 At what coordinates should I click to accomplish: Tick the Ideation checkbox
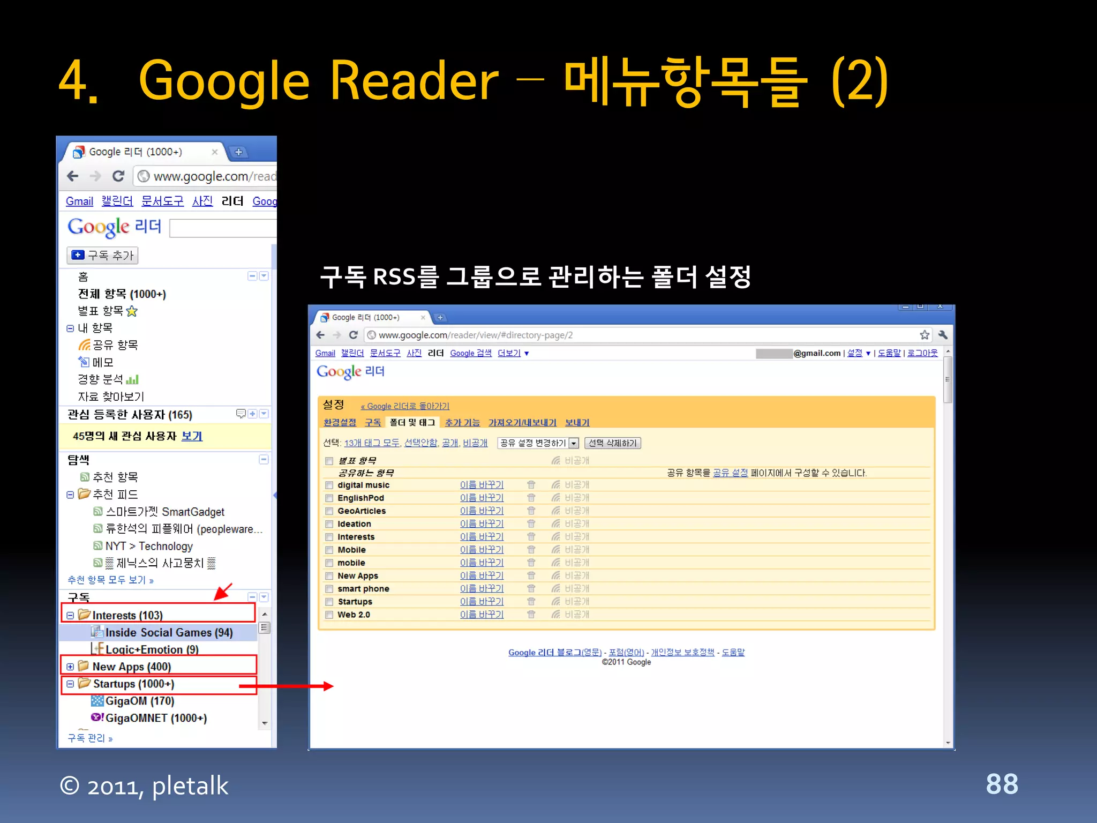[x=329, y=524]
